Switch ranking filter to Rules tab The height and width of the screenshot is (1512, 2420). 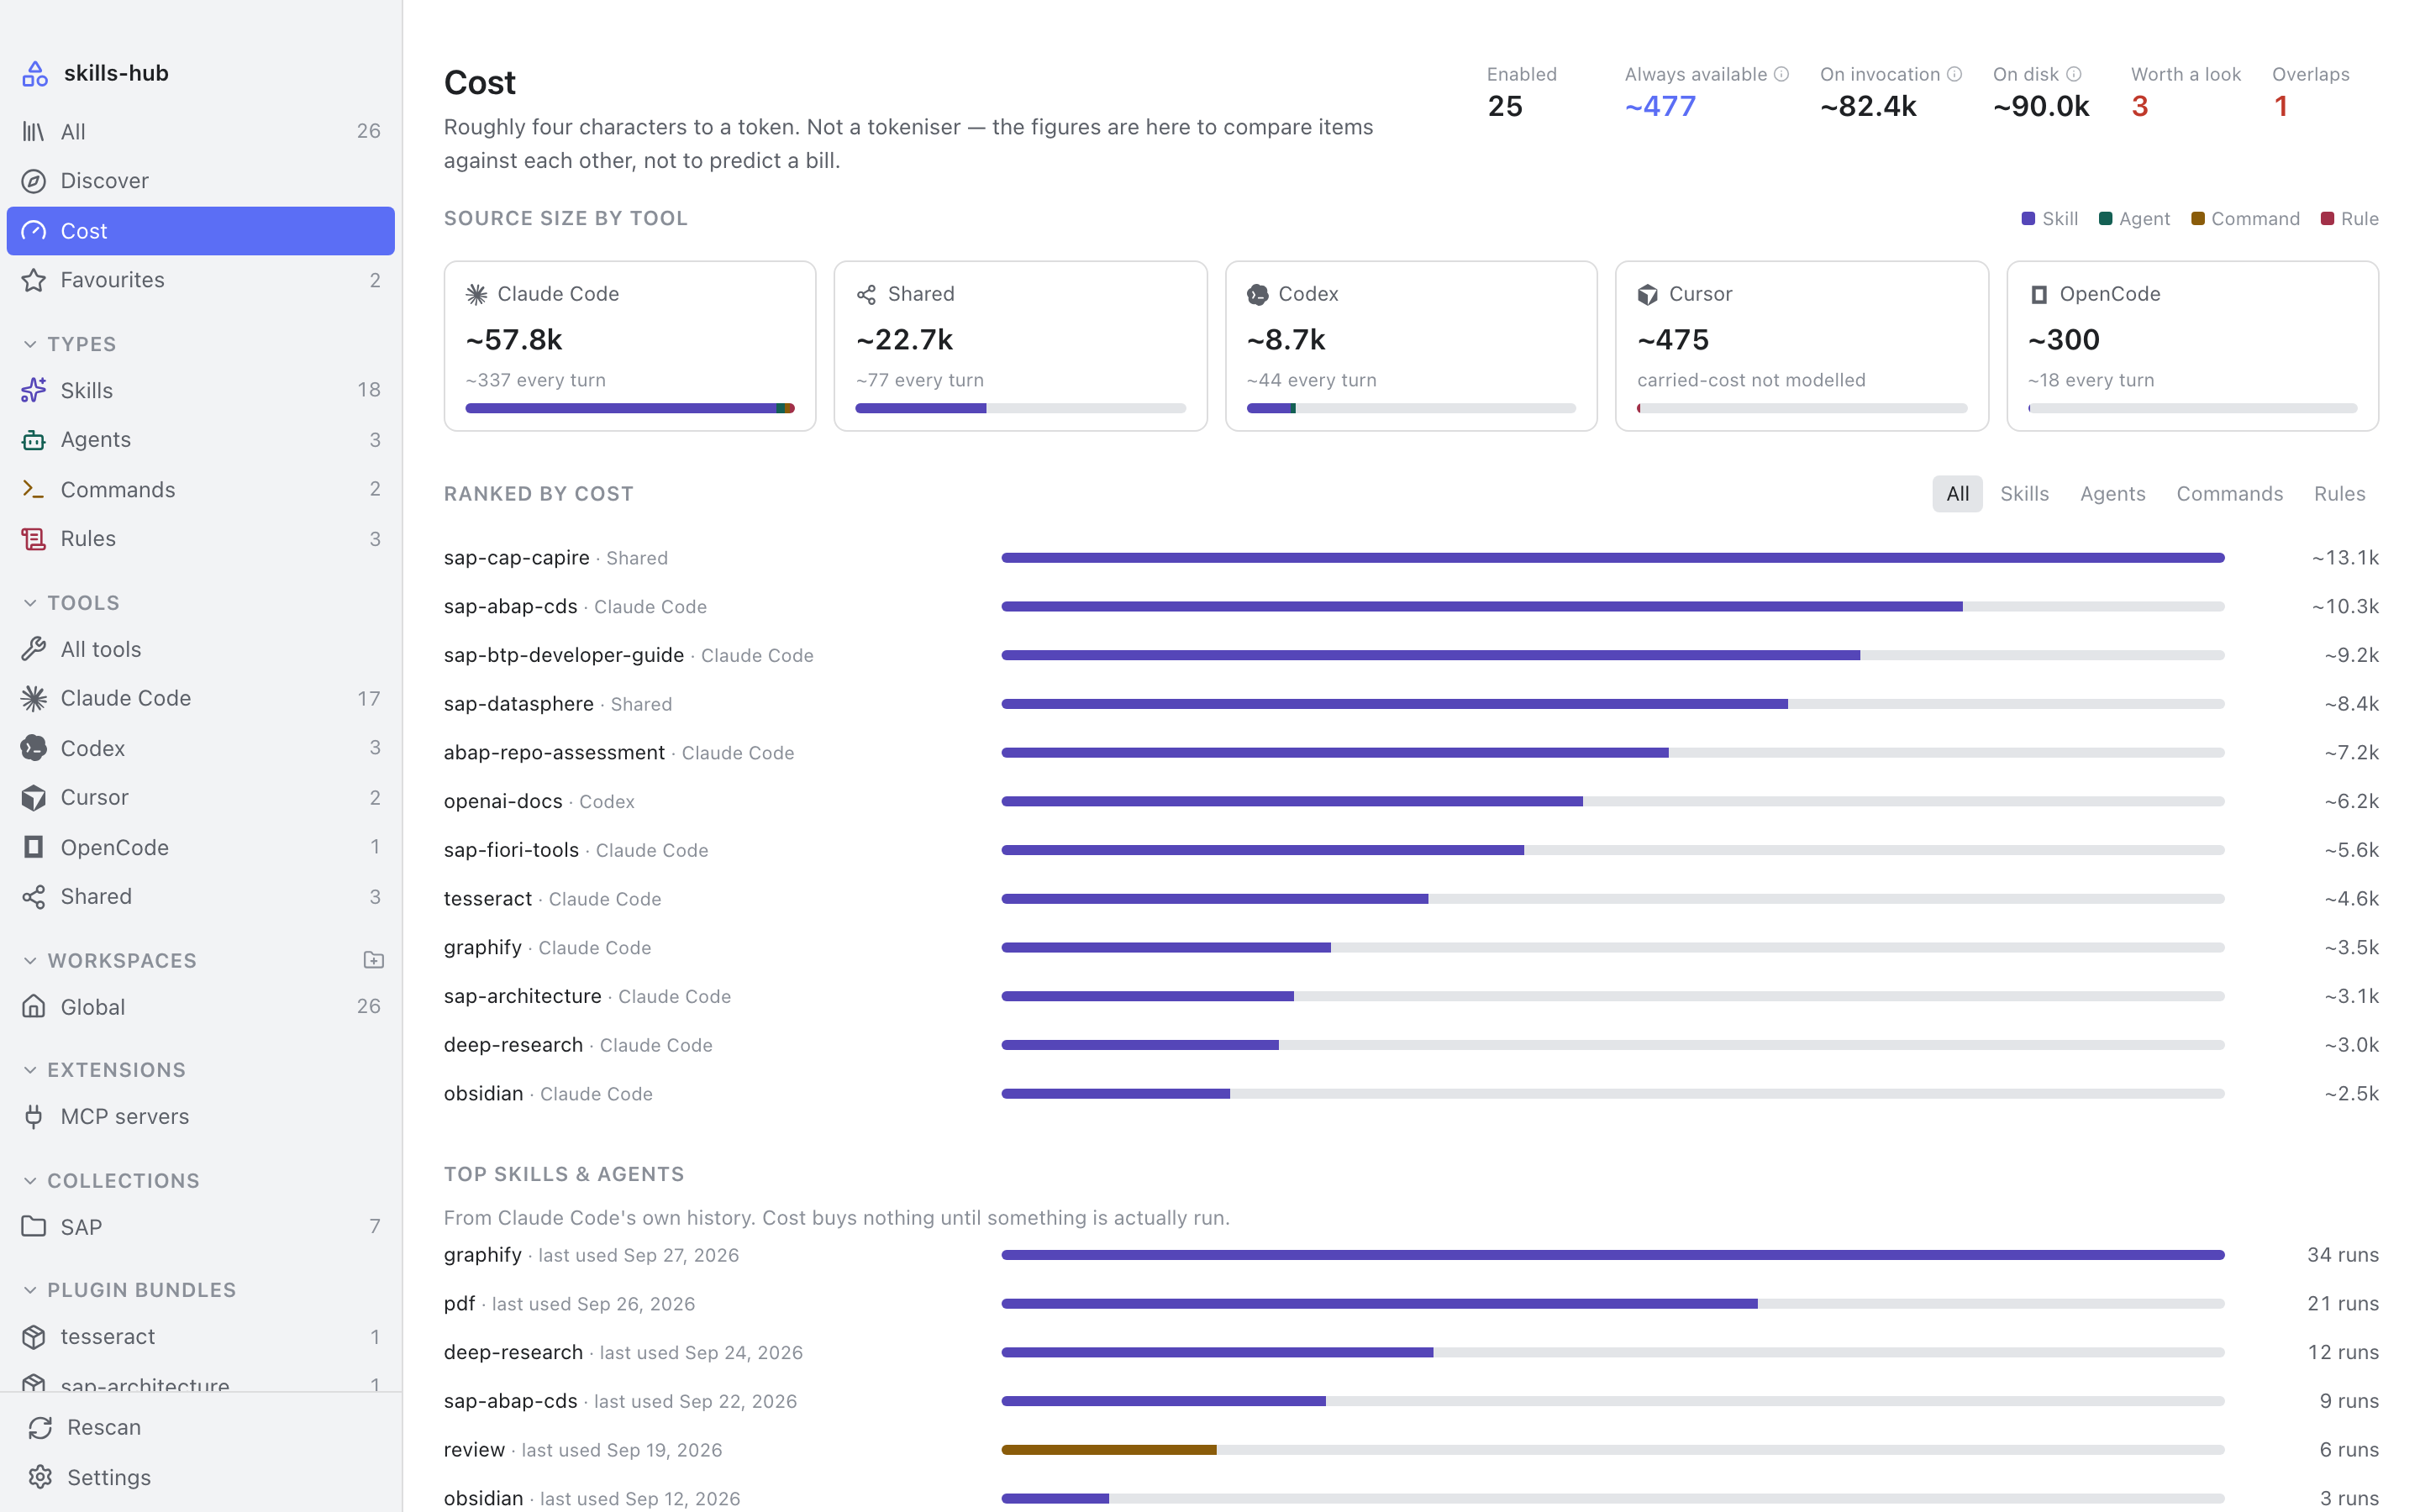click(x=2339, y=494)
